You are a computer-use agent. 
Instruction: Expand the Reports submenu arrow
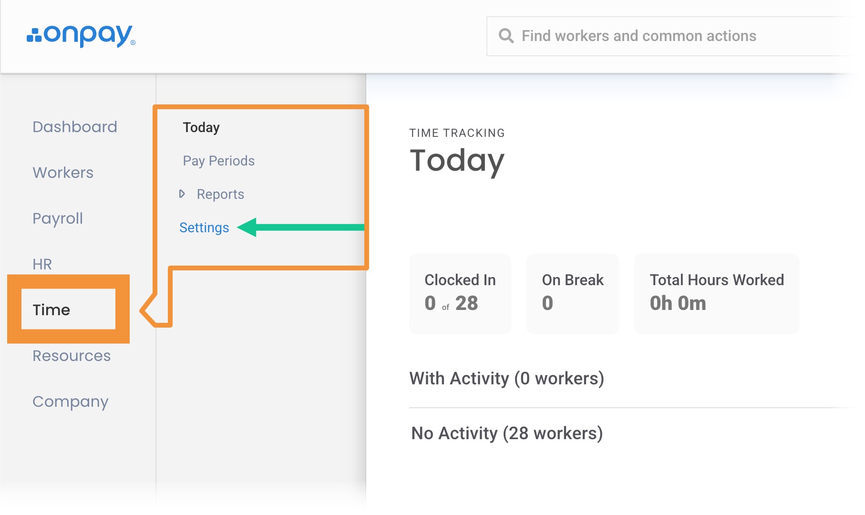click(182, 194)
